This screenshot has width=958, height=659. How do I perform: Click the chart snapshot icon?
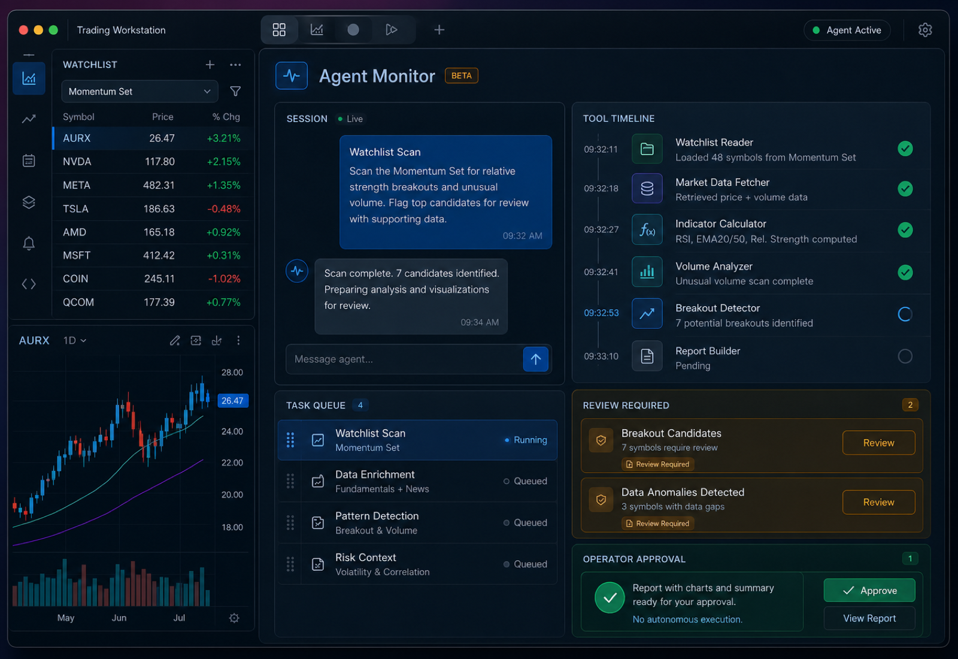point(196,340)
